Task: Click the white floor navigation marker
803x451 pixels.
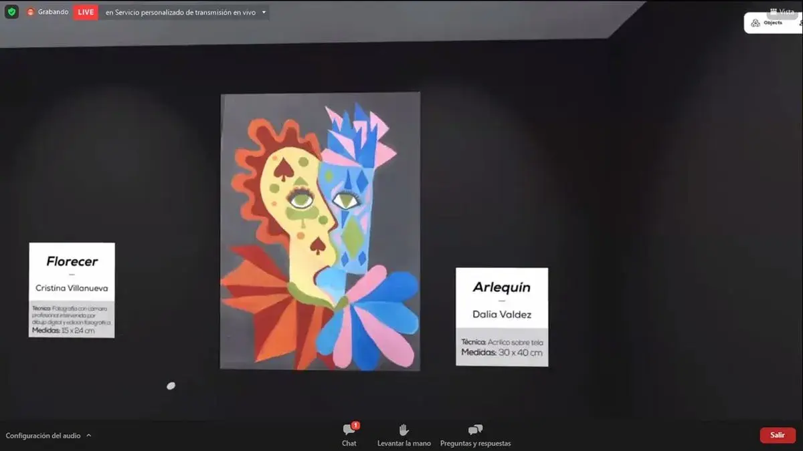Action: click(171, 386)
